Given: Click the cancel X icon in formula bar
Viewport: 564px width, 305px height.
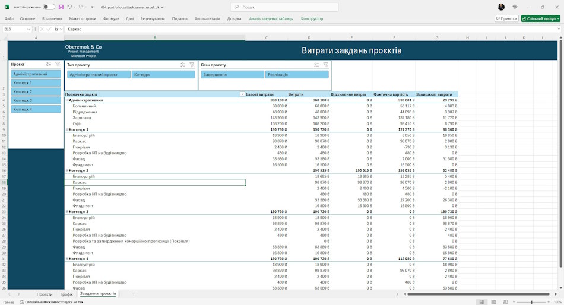Looking at the screenshot, I should point(42,29).
